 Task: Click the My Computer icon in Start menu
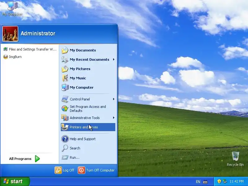65,87
